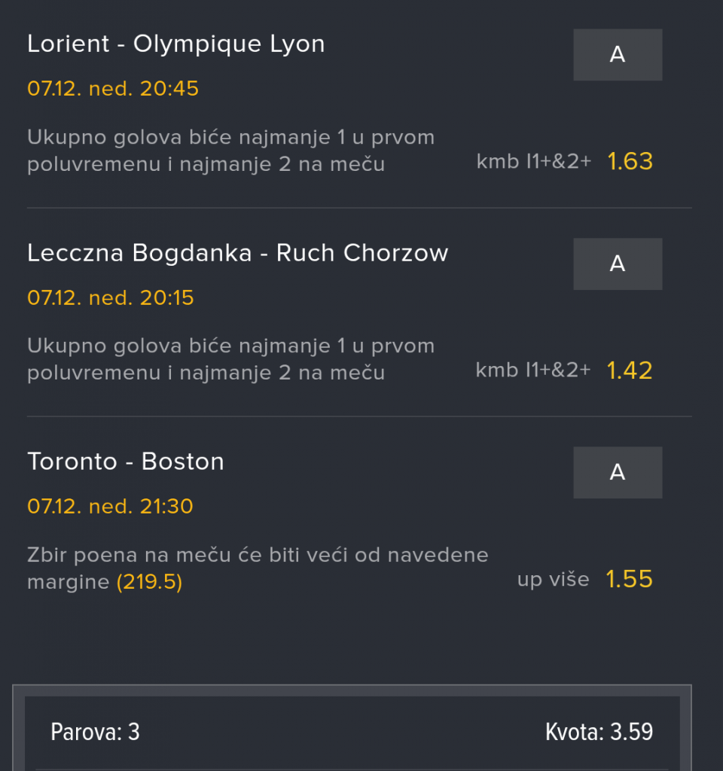Tap the 1.55 odds value
The width and height of the screenshot is (723, 771).
coord(630,579)
